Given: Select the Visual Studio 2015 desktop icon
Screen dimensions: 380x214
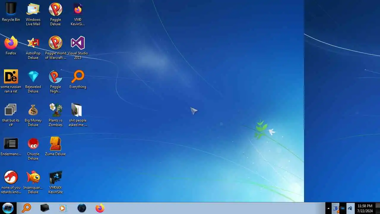Looking at the screenshot, I should (78, 48).
